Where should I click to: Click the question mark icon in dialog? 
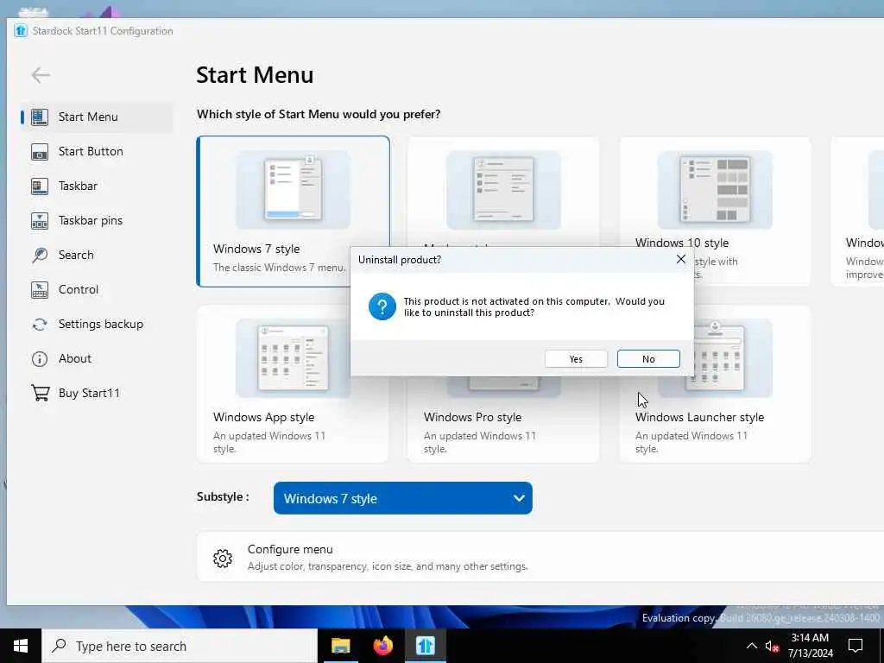(x=382, y=306)
